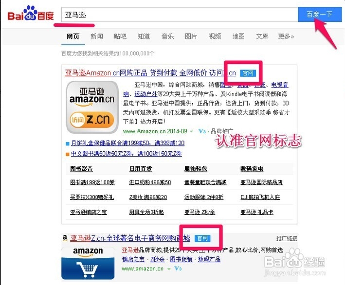Open the Z秒杀 sublink in second result
This screenshot has width=345, height=285.
coord(158,259)
